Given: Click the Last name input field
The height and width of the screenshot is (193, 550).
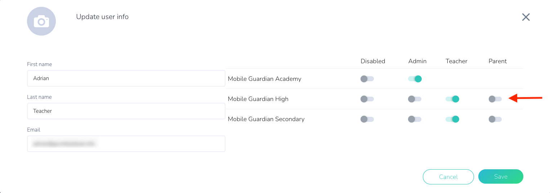Looking at the screenshot, I should coord(126,111).
